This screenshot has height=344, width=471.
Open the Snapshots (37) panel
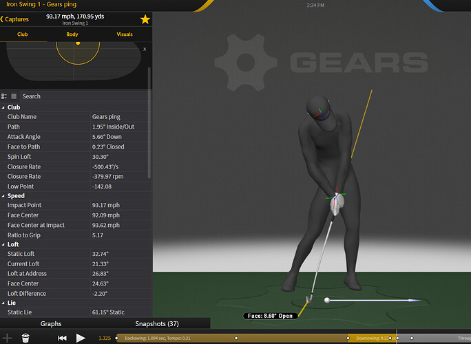click(157, 323)
